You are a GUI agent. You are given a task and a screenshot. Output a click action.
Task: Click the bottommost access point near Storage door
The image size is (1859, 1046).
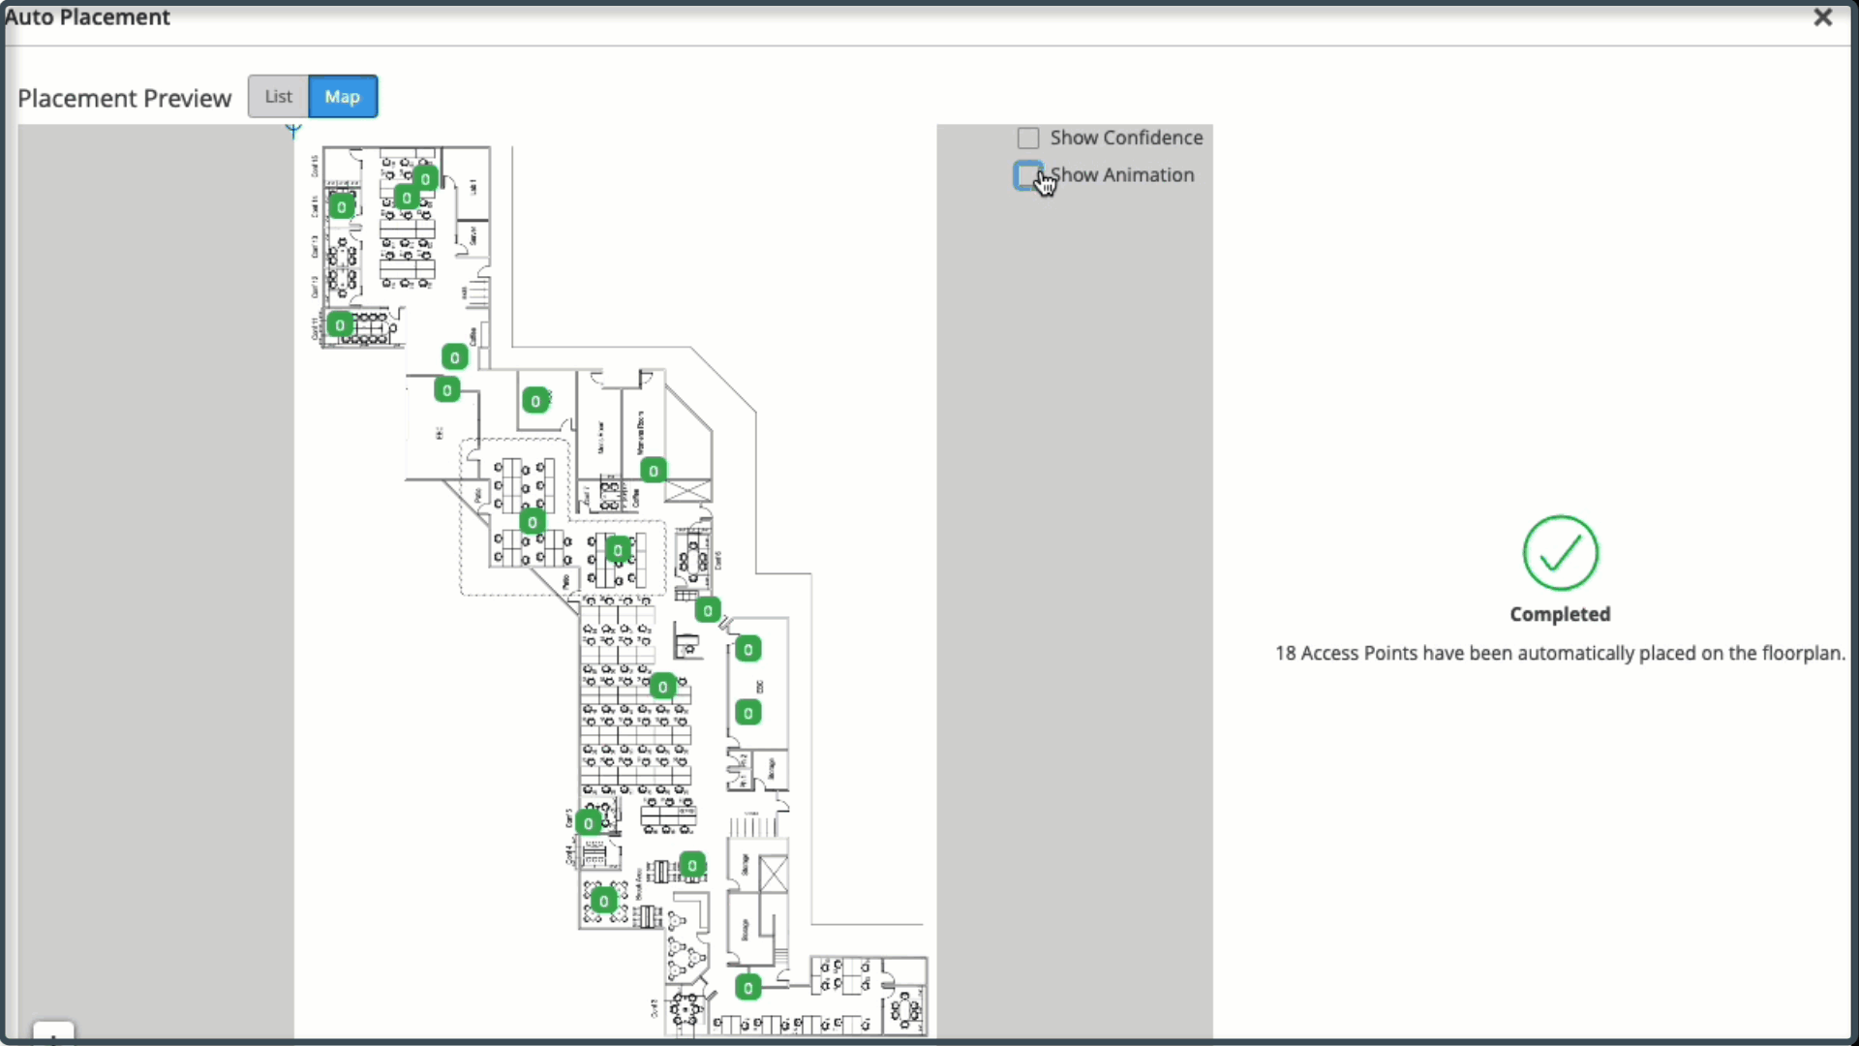tap(748, 988)
